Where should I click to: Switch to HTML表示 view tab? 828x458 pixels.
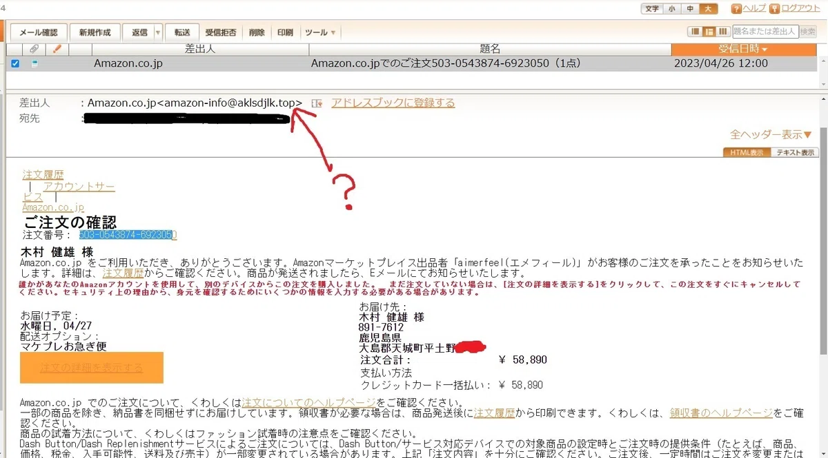coord(747,153)
